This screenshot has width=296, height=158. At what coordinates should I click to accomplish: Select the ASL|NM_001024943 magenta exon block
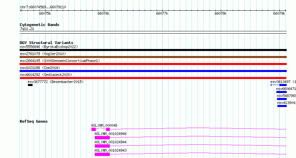point(102,154)
